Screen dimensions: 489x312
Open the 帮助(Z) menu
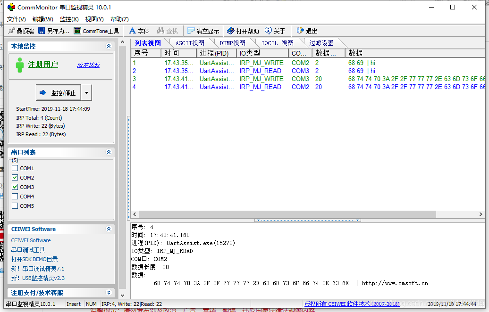[x=119, y=19]
